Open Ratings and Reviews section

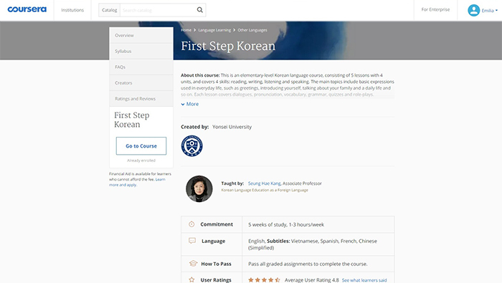[x=141, y=98]
